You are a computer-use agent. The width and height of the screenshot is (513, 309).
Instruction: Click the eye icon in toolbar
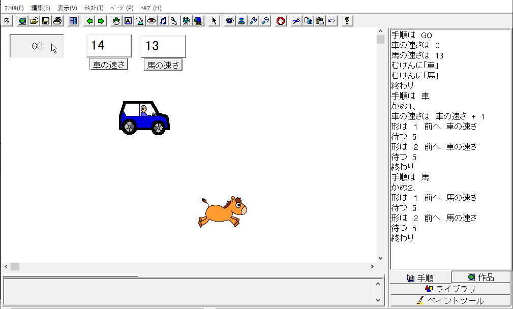coord(229,21)
